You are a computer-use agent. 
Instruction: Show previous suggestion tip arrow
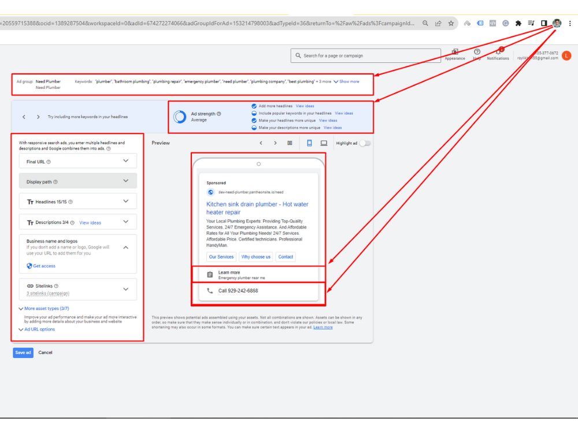click(24, 117)
